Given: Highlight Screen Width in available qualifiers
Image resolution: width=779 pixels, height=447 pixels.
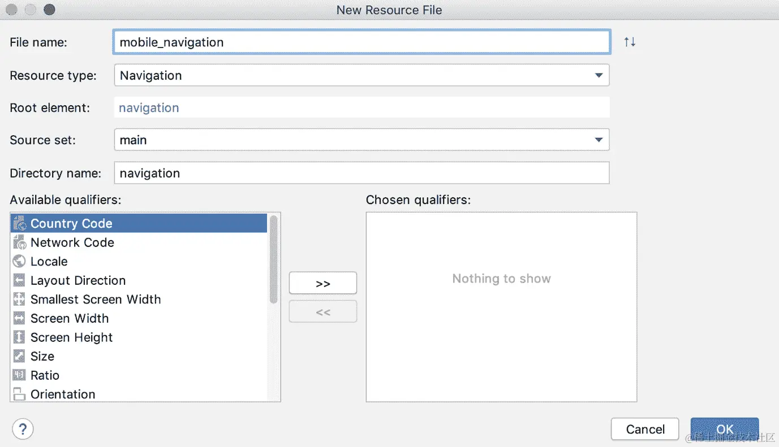Looking at the screenshot, I should coord(69,318).
